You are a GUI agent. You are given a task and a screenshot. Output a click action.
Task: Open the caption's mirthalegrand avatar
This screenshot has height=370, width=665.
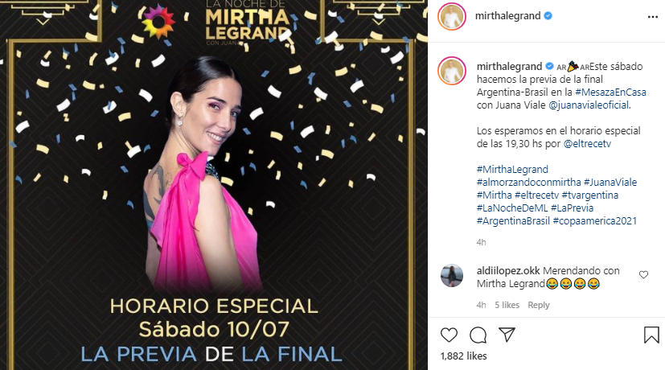[x=452, y=71]
